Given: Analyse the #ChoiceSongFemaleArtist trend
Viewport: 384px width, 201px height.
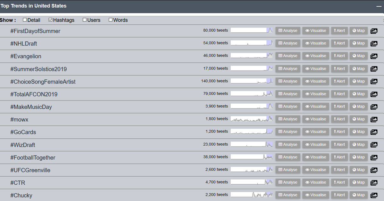Looking at the screenshot, I should [288, 81].
